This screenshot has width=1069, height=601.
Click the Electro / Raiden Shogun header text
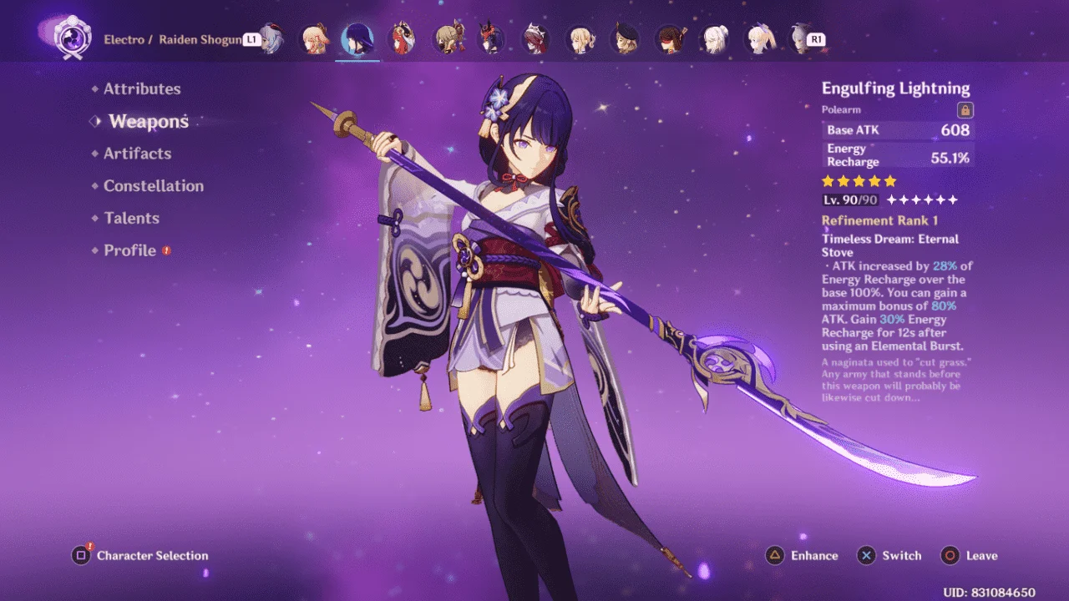173,39
